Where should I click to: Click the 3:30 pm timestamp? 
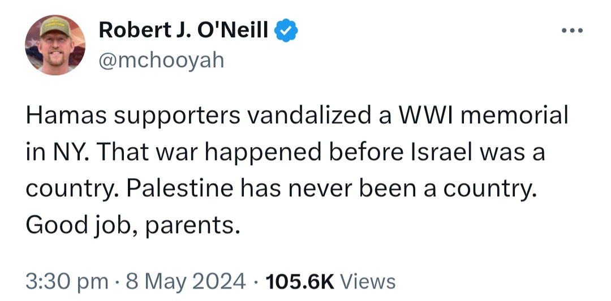click(x=67, y=282)
